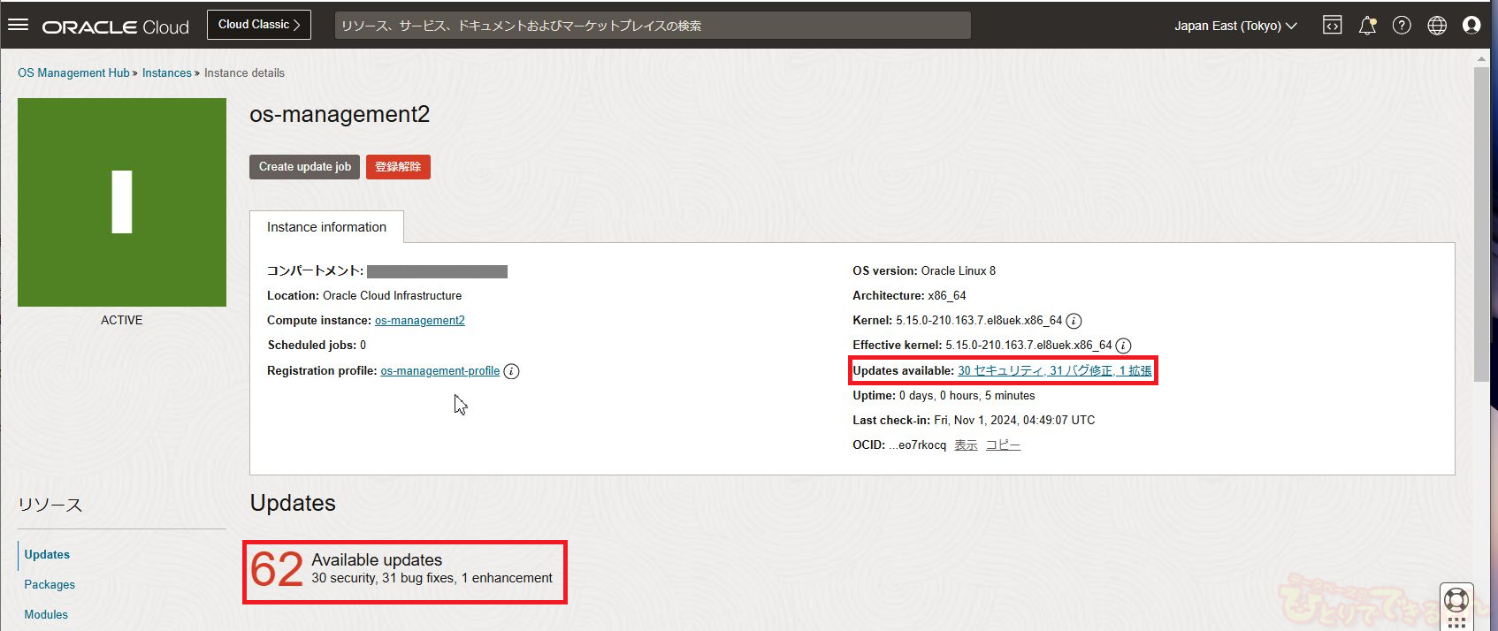
Task: Click the red 登録解除 unregister button
Action: click(398, 167)
